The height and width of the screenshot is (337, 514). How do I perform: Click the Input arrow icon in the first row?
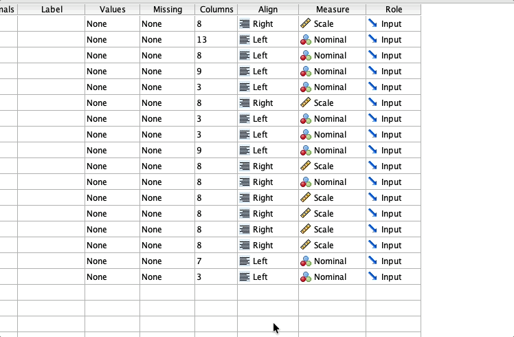(372, 23)
